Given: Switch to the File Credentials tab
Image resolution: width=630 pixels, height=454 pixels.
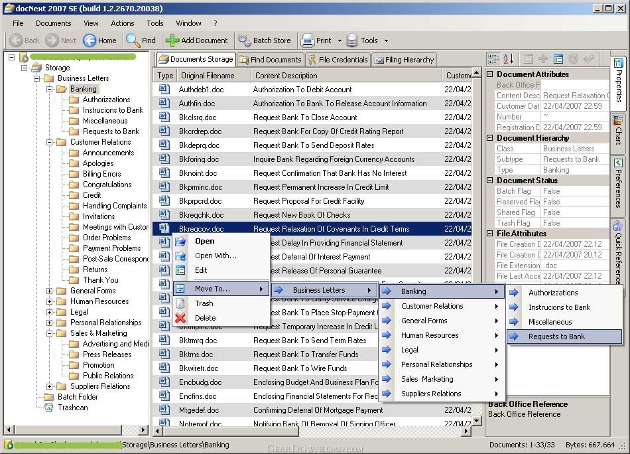Looking at the screenshot, I should click(x=338, y=60).
